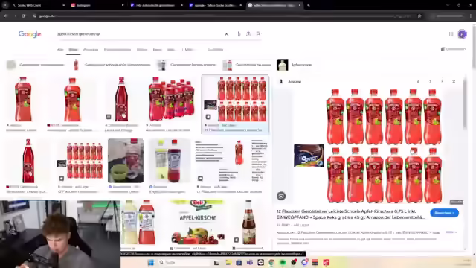Screen dimensions: 476x268
Task: Open the Suchfilter options
Action: click(x=216, y=49)
